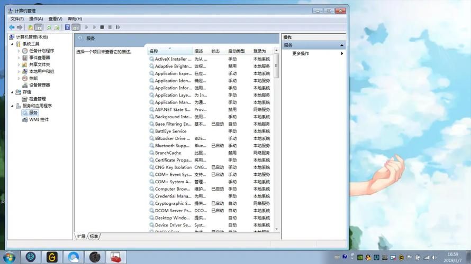Viewport: 471px width, 264px height.
Task: Open the Windows Start orb
Action: click(x=9, y=257)
